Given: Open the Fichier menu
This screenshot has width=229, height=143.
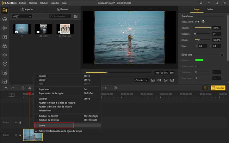Looking at the screenshot, I should point(23,3).
